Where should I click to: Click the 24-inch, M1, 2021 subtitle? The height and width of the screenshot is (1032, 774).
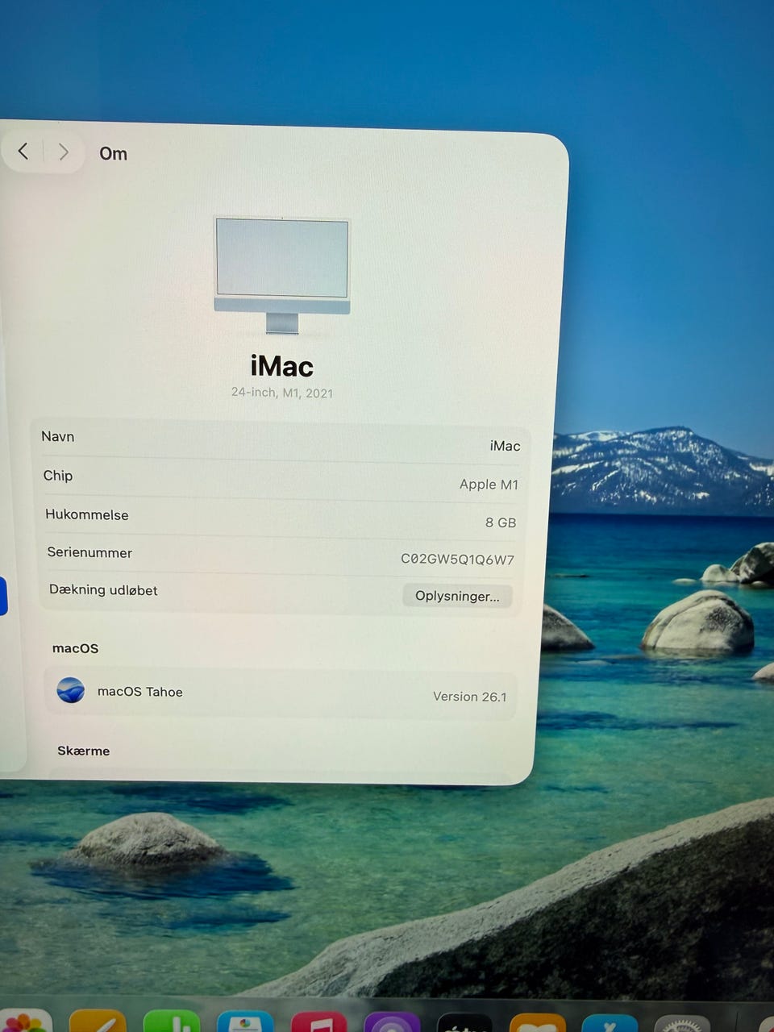coord(282,393)
